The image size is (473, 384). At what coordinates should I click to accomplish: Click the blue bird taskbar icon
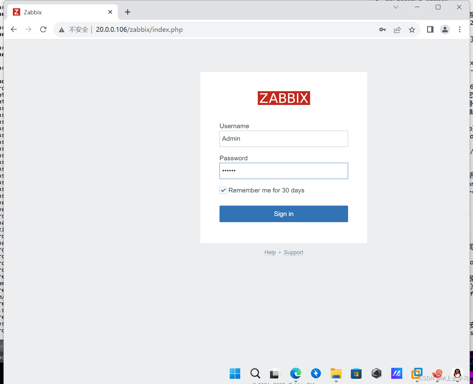316,373
